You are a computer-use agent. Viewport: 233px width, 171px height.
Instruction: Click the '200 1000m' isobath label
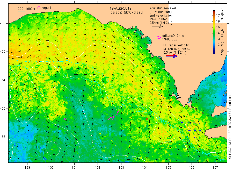pos(26,9)
